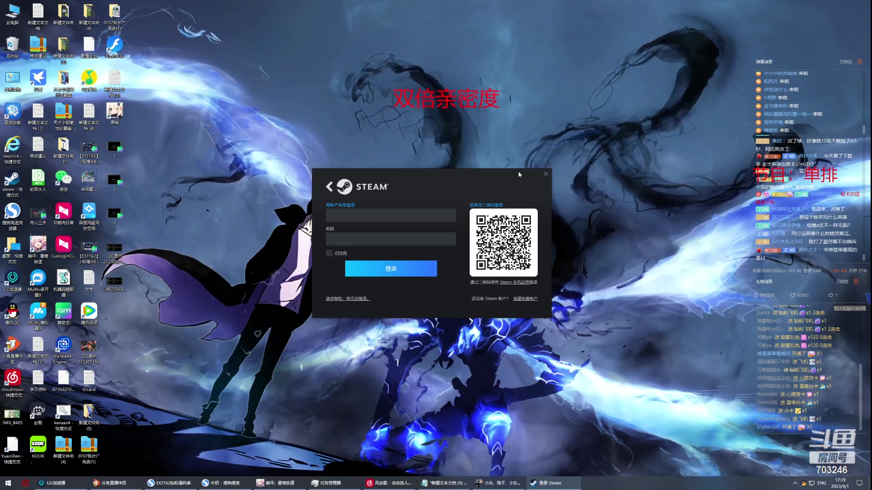Select the iexplore shortcut icon

(13, 150)
